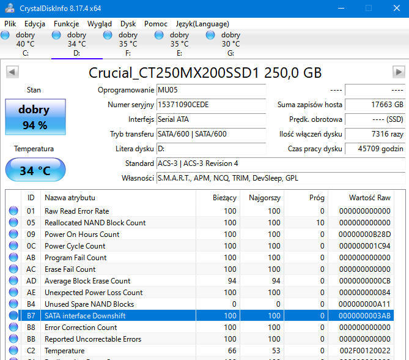Image resolution: width=409 pixels, height=360 pixels.
Task: Click status orb for Program Fail Count
Action: [x=13, y=257]
